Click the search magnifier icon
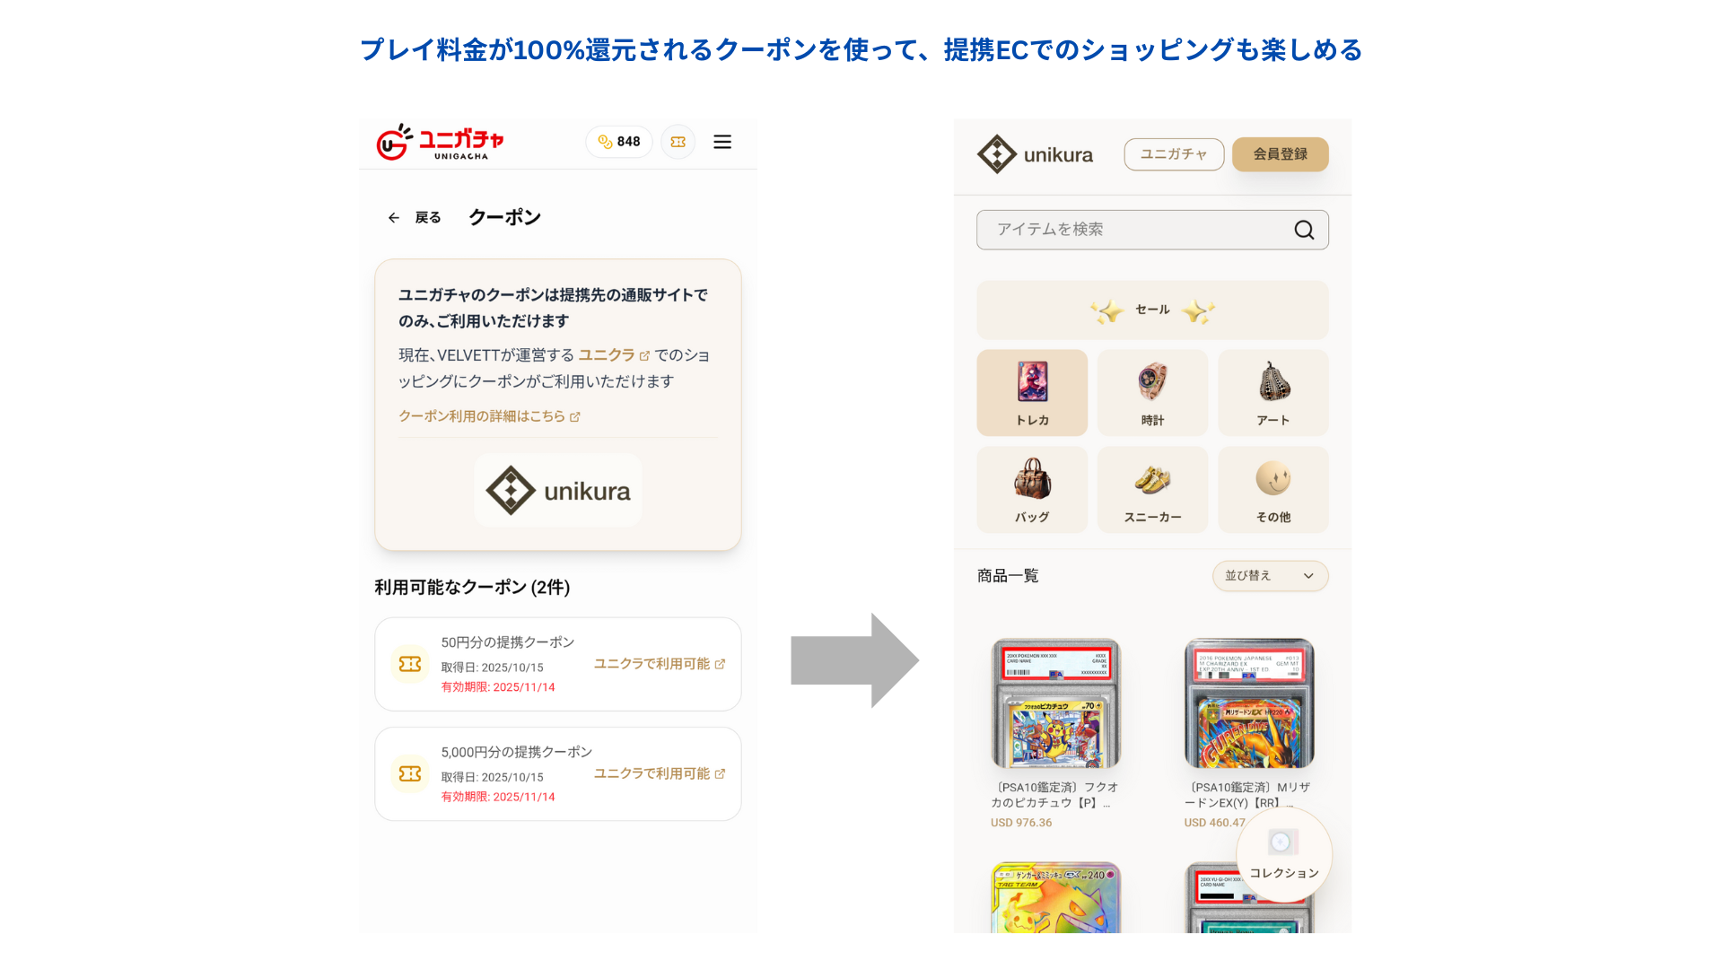 (x=1304, y=230)
